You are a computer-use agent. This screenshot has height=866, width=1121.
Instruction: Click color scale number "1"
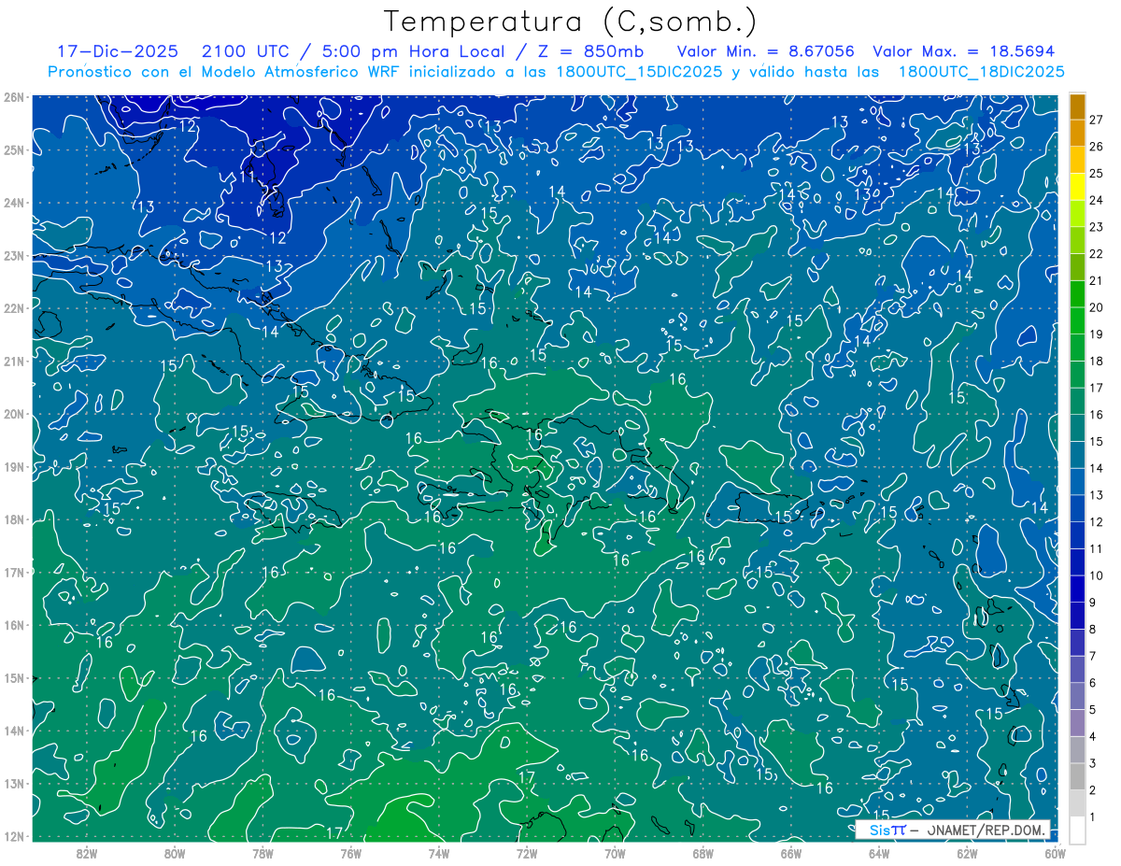(1093, 817)
